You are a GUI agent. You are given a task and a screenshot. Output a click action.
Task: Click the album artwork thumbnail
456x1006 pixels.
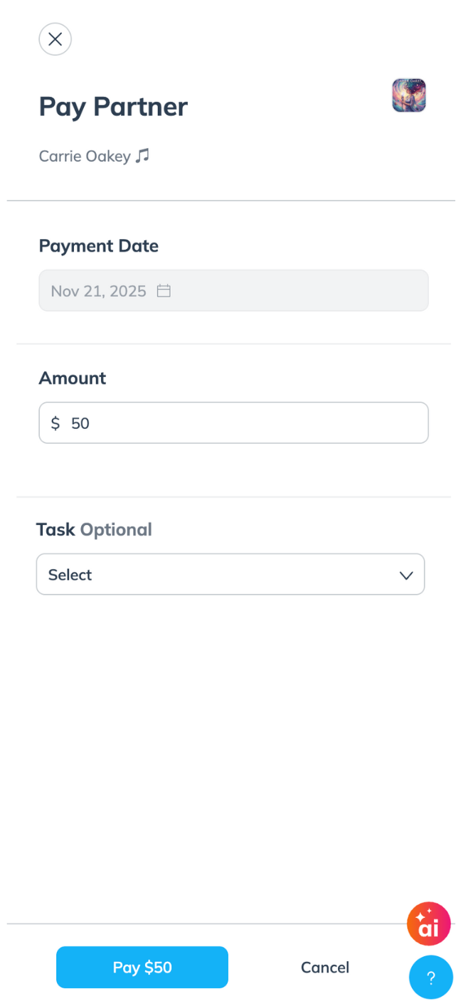click(409, 95)
